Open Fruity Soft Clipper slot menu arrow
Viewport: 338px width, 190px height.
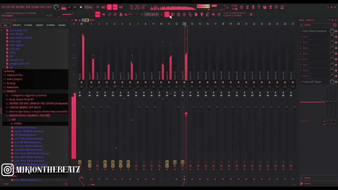pos(301,82)
